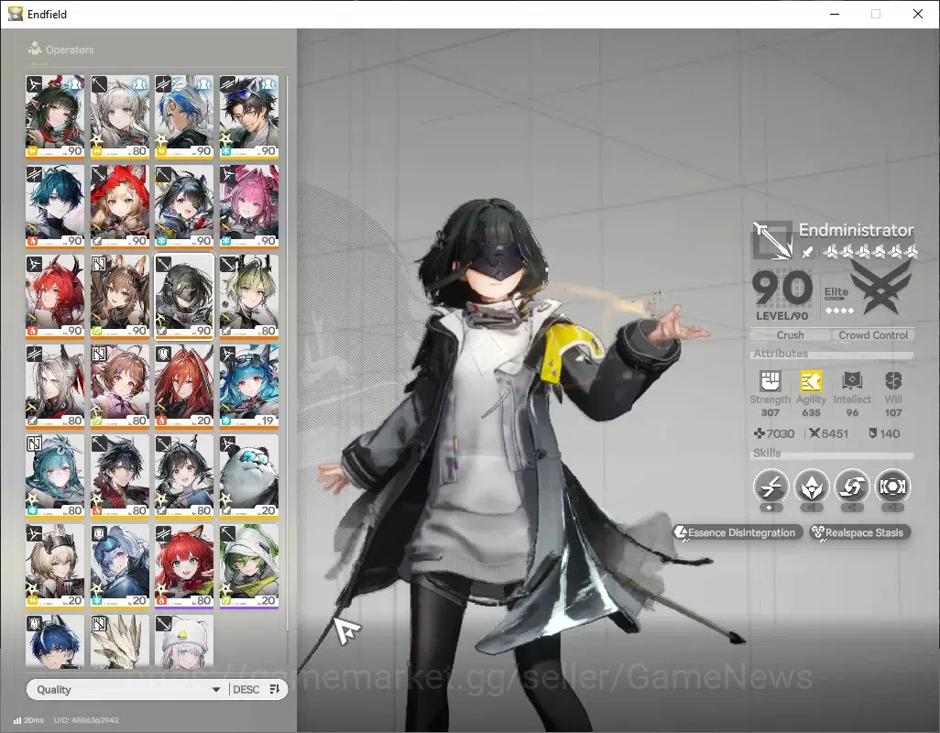Select the Will brain attribute icon
The height and width of the screenshot is (733, 940).
pyautogui.click(x=892, y=380)
